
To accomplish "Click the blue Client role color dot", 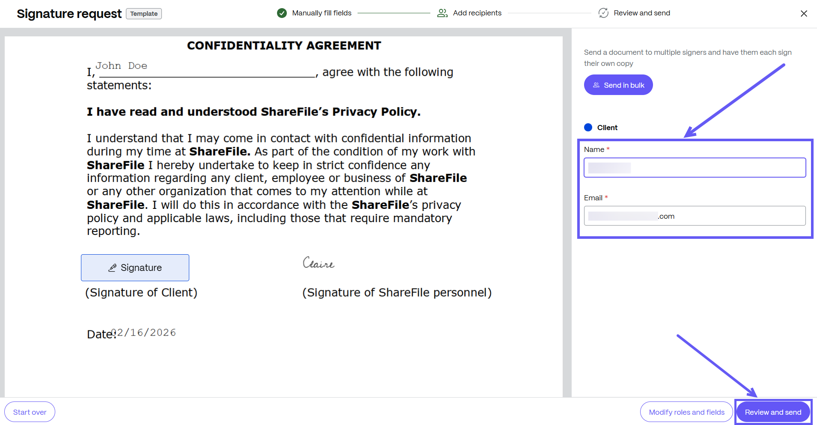I will (588, 128).
